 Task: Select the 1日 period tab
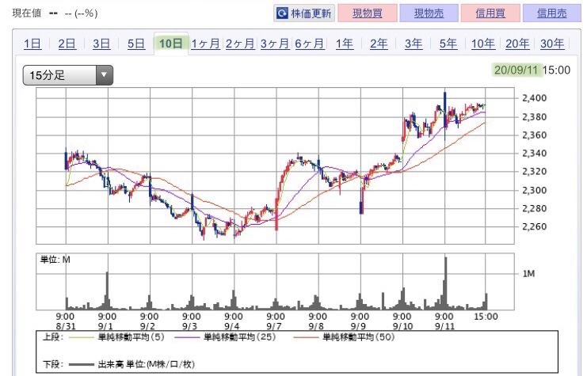(32, 44)
